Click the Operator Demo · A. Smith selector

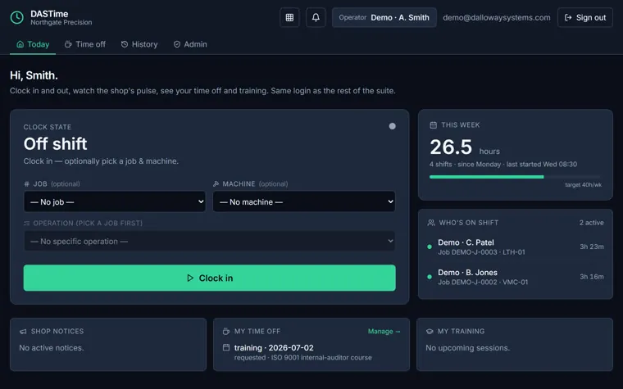tap(384, 17)
